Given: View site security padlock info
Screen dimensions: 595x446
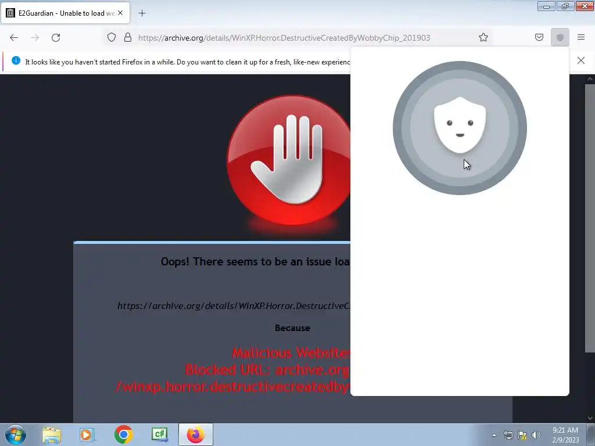Looking at the screenshot, I should (x=128, y=38).
